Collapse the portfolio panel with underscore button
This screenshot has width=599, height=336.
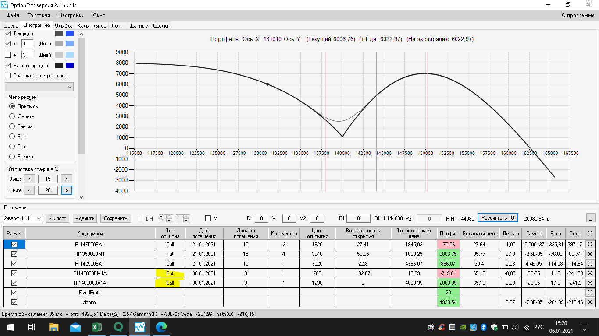pyautogui.click(x=591, y=218)
